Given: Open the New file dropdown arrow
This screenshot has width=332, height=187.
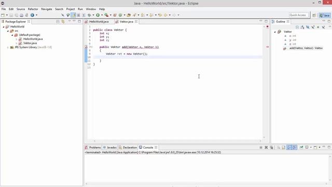Looking at the screenshot, I should coord(7,15).
